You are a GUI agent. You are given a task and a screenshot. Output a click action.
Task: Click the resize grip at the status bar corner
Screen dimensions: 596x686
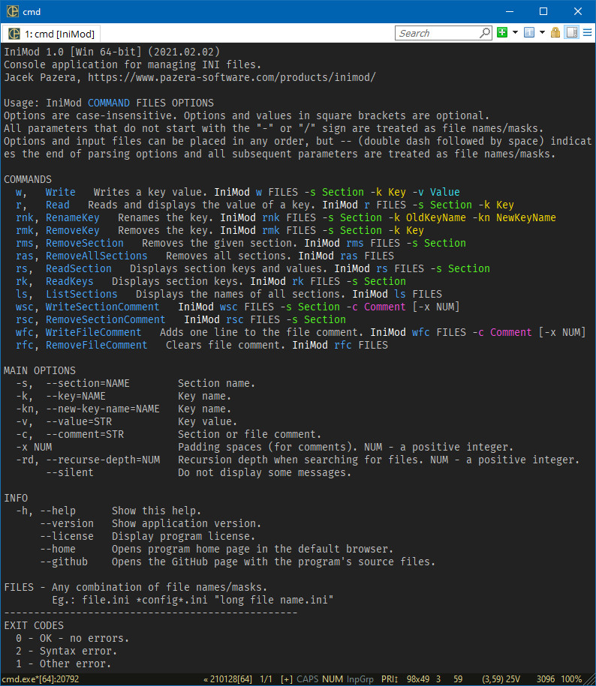[590, 680]
